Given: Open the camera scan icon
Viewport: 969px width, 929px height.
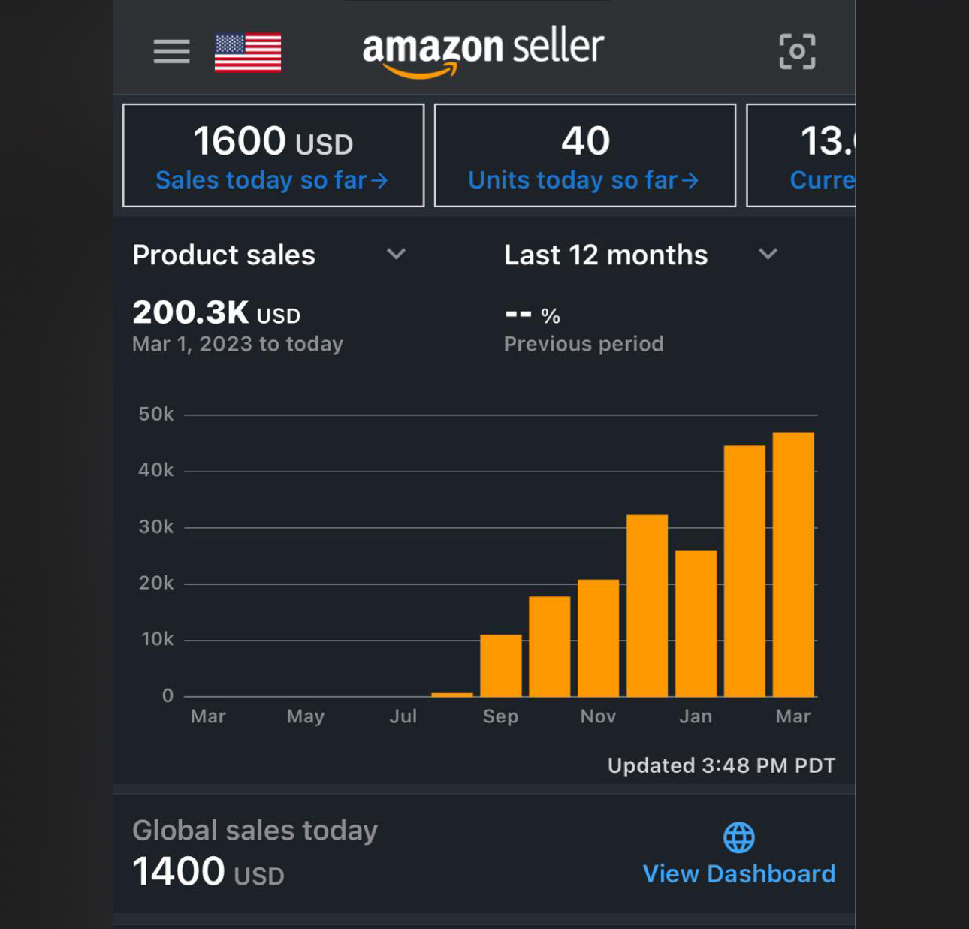Looking at the screenshot, I should 797,51.
